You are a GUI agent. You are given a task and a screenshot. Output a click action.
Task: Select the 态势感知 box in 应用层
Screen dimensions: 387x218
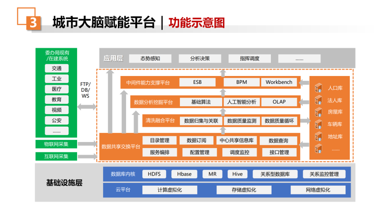(150, 58)
